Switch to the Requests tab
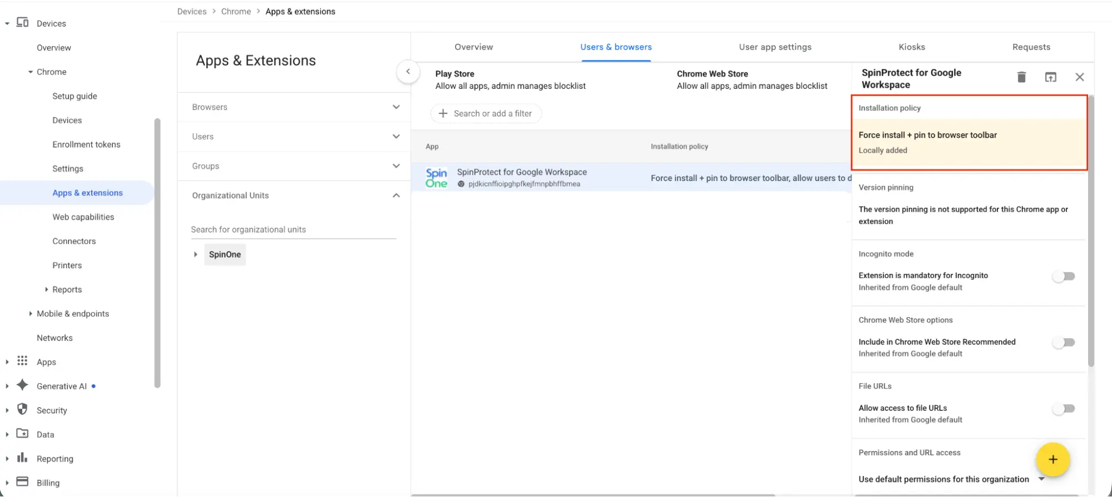This screenshot has width=1112, height=497. coord(1031,47)
